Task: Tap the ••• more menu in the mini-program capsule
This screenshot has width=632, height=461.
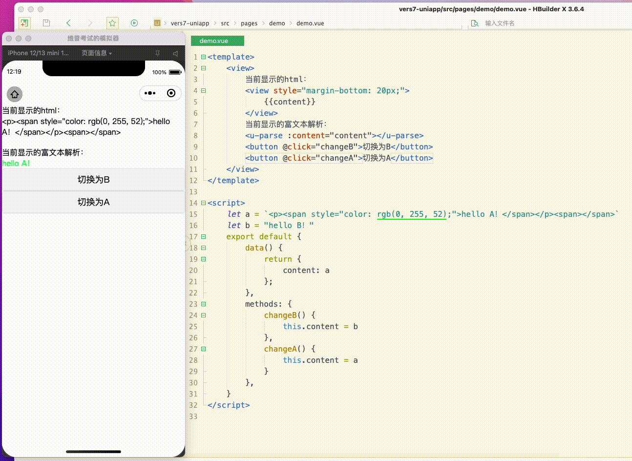Action: tap(150, 93)
